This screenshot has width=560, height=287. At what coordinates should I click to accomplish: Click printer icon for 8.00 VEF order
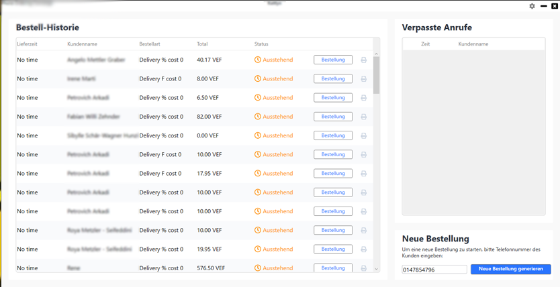tap(363, 79)
